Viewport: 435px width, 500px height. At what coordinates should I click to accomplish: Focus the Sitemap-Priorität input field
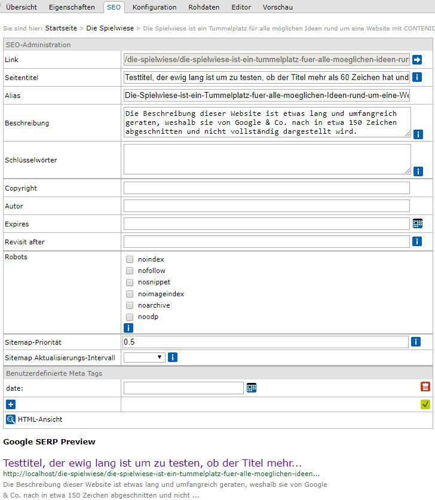pos(265,342)
